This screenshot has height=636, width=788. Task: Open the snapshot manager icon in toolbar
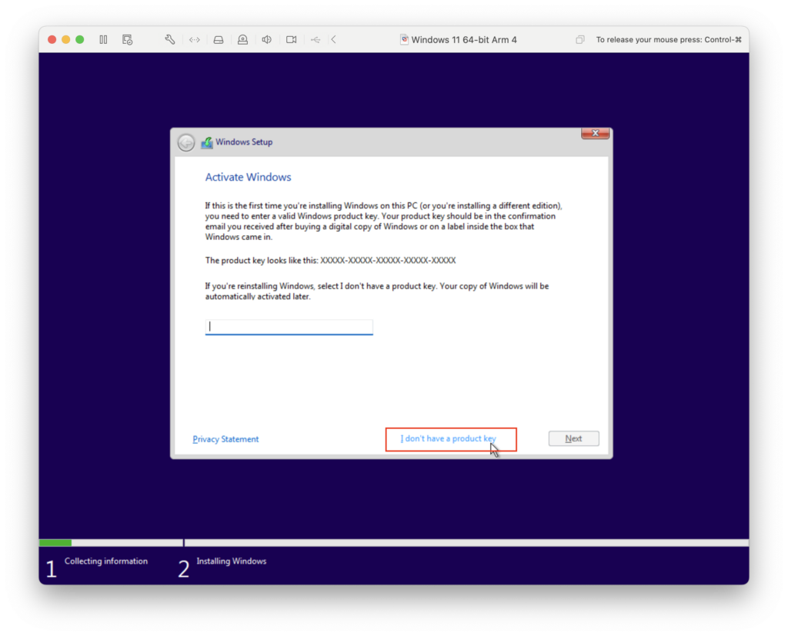click(x=127, y=40)
